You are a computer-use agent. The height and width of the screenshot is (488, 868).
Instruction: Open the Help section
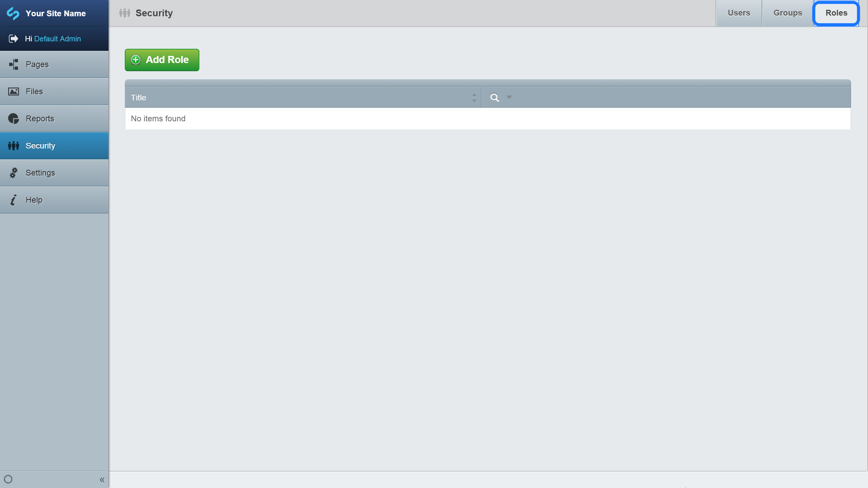pos(34,200)
